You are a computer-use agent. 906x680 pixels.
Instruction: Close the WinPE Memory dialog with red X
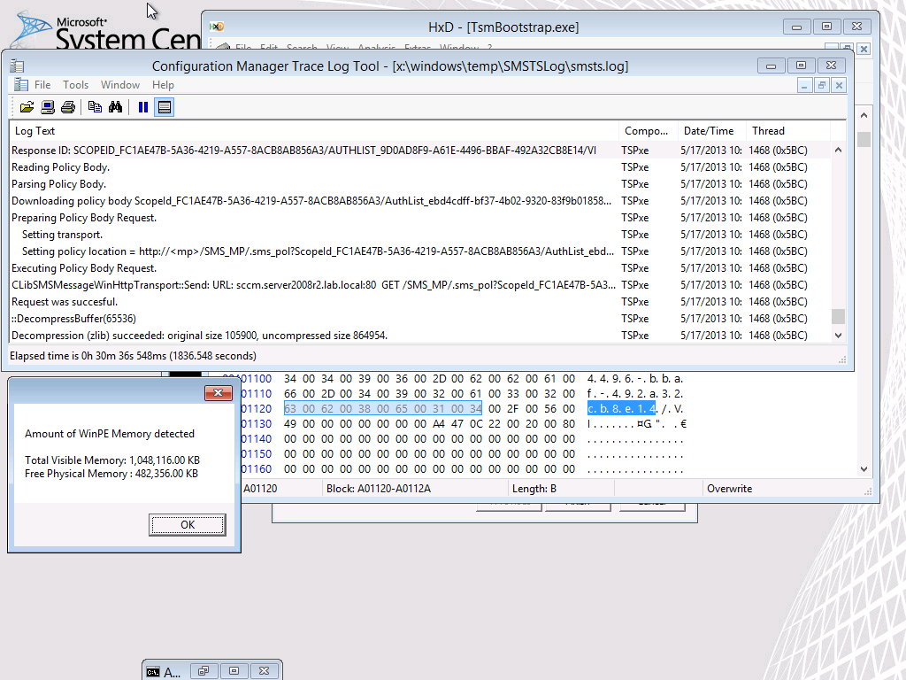click(x=218, y=393)
